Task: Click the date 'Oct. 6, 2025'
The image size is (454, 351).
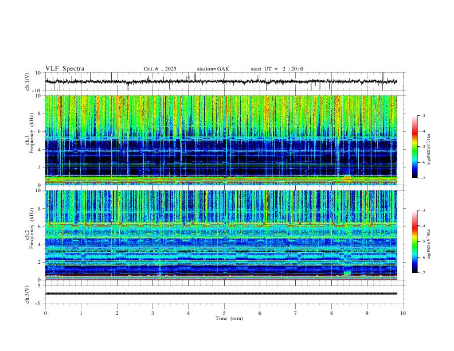Action: (x=160, y=69)
